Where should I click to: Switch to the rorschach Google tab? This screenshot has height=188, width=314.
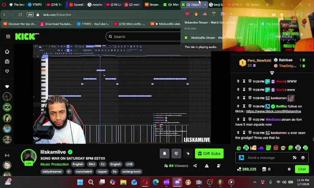(95, 4)
